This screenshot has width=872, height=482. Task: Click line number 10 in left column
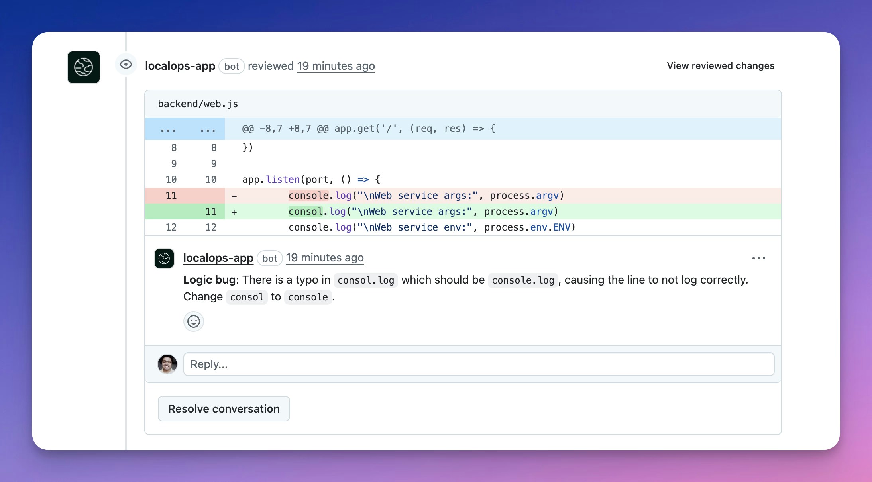click(171, 180)
